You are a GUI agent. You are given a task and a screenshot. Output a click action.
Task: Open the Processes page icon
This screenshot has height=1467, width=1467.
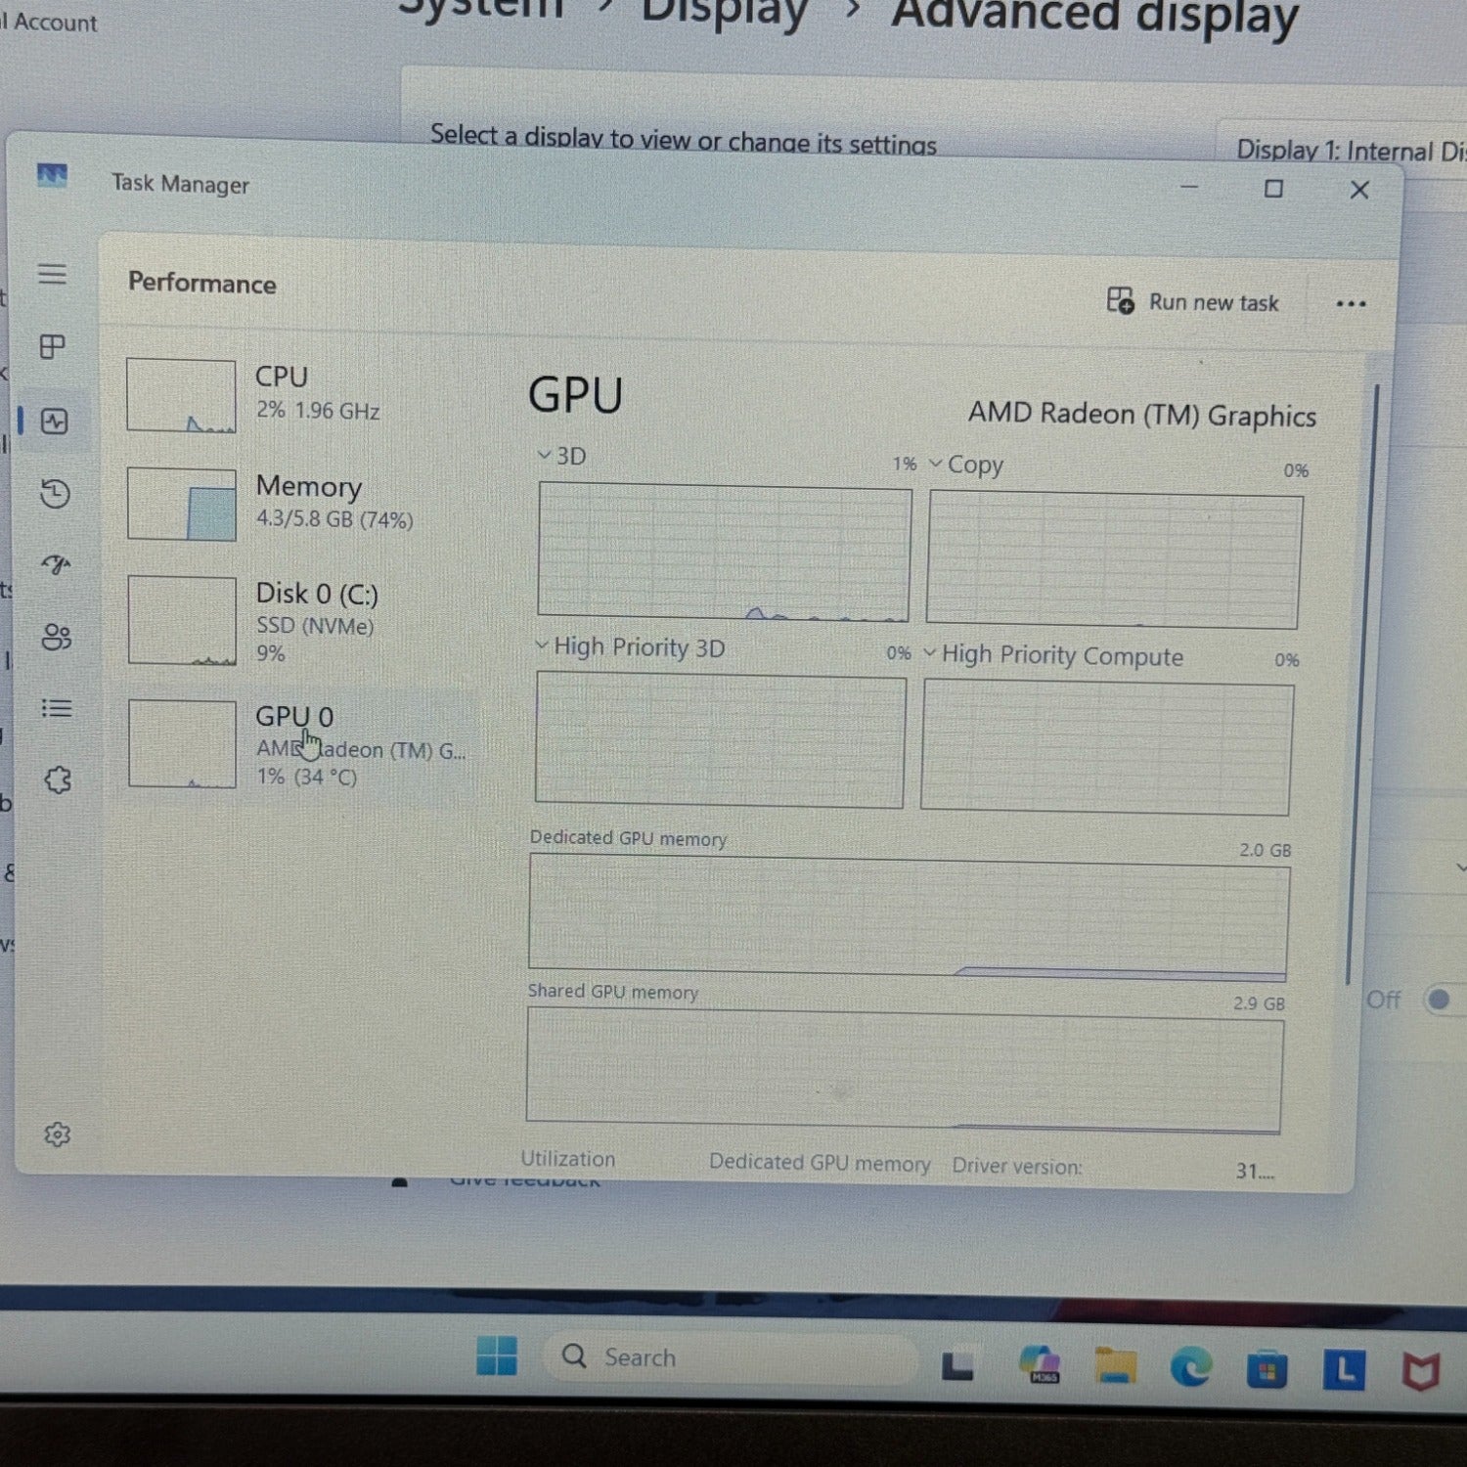click(x=54, y=345)
